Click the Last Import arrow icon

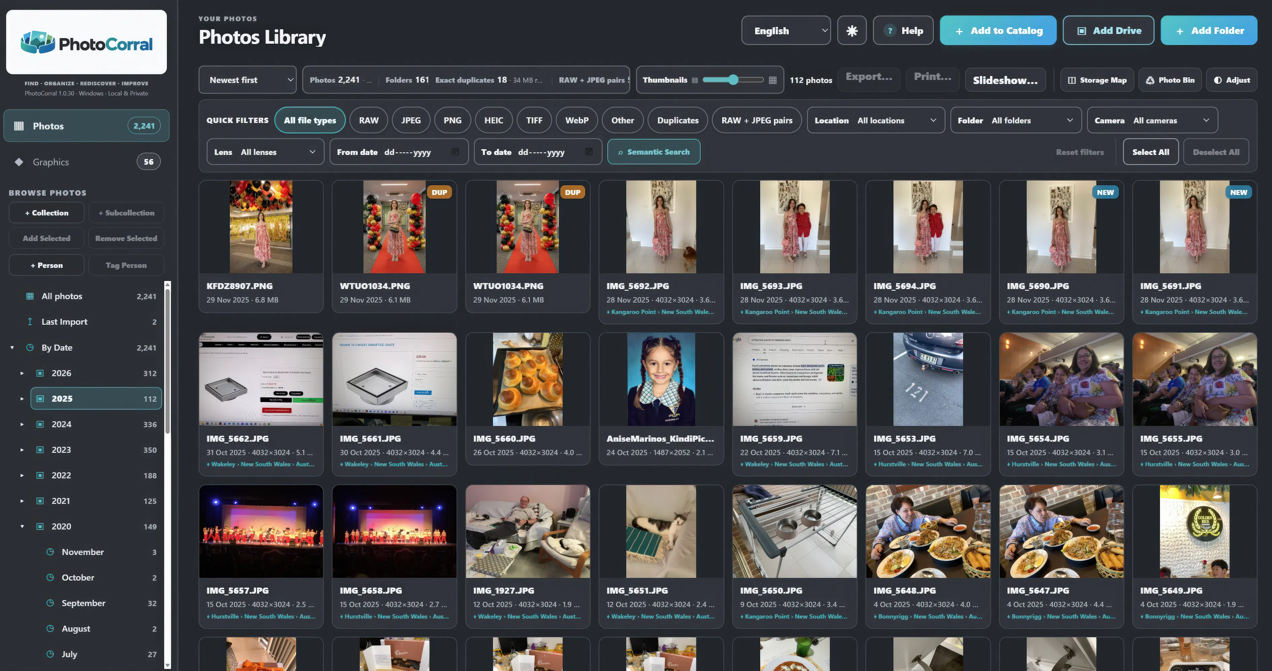[x=30, y=322]
